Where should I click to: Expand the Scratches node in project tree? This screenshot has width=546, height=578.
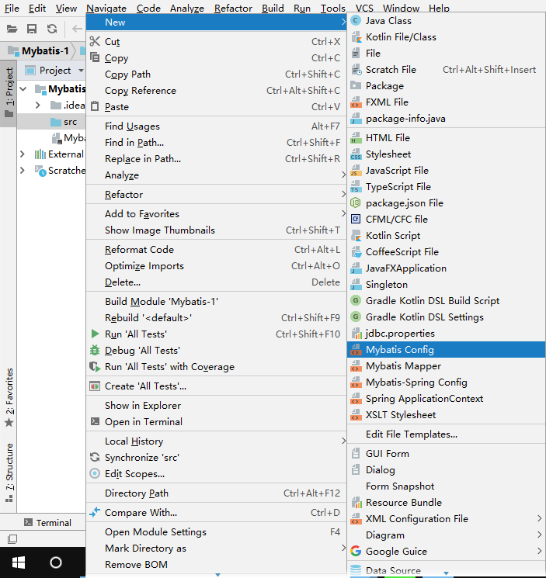pyautogui.click(x=22, y=171)
